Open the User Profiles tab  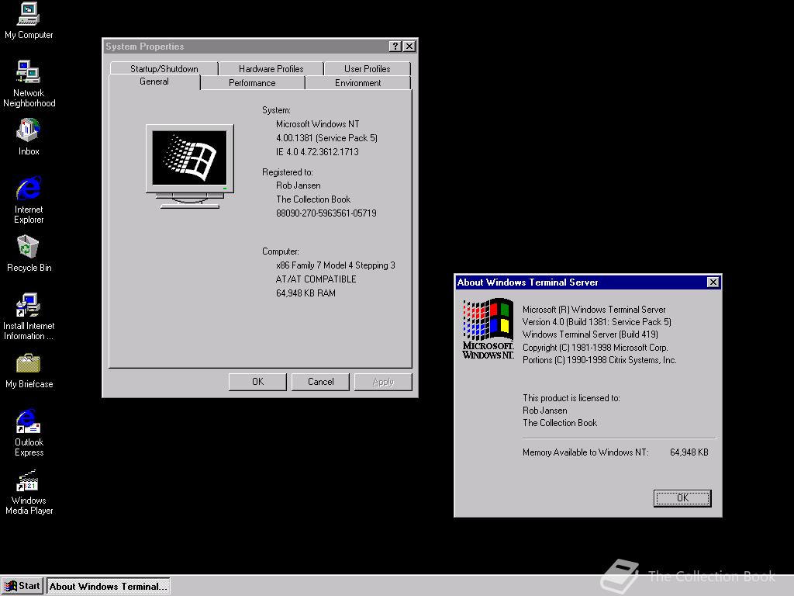pyautogui.click(x=367, y=68)
